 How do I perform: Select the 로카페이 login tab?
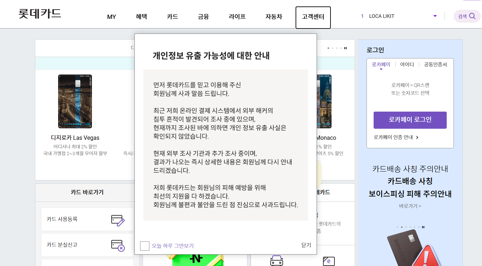pyautogui.click(x=381, y=65)
